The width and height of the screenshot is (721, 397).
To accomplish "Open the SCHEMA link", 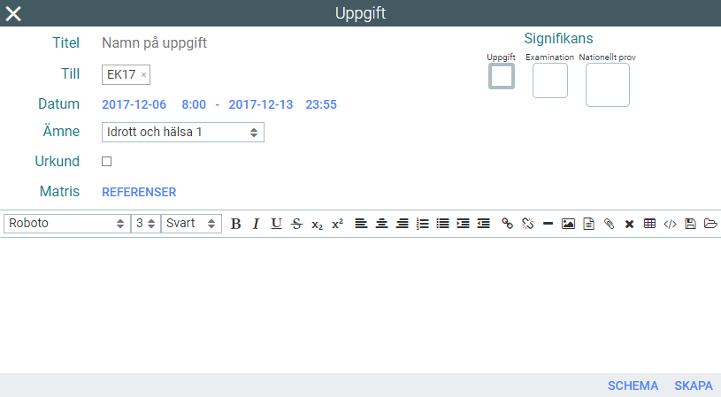I will coord(633,386).
